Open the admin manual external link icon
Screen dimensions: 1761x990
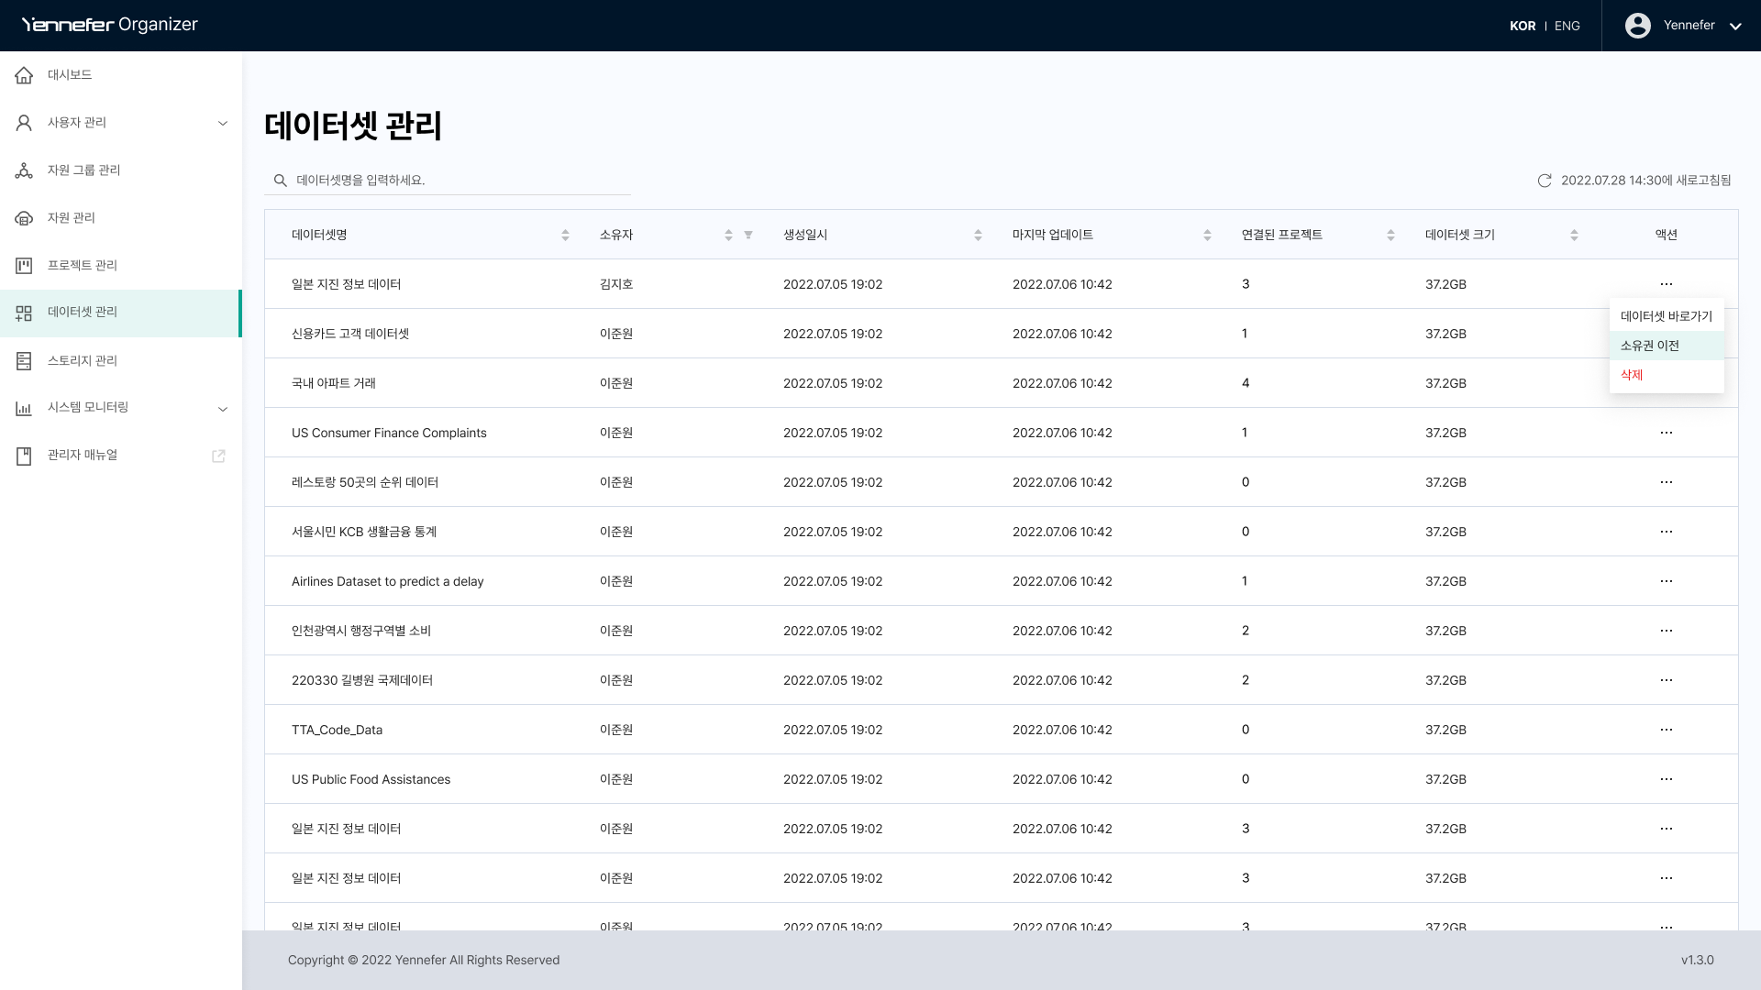[x=218, y=456]
